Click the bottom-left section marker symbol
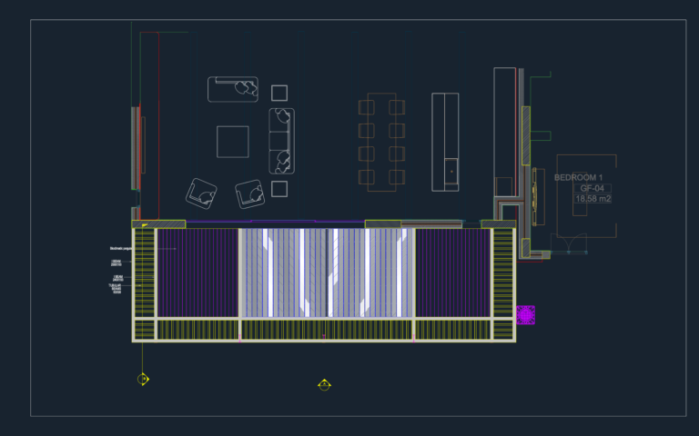The image size is (699, 436). pos(143,379)
